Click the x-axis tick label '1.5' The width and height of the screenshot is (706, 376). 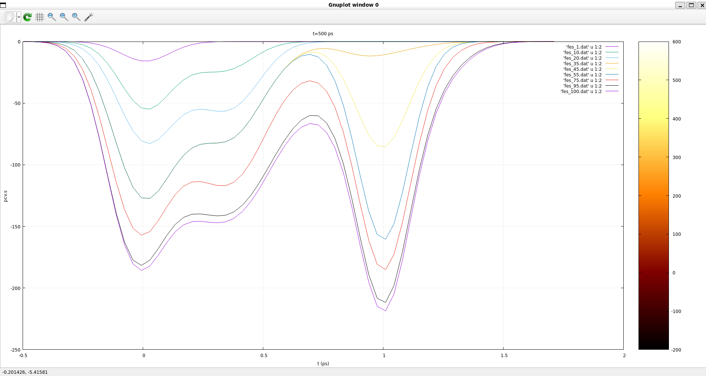[x=504, y=356]
